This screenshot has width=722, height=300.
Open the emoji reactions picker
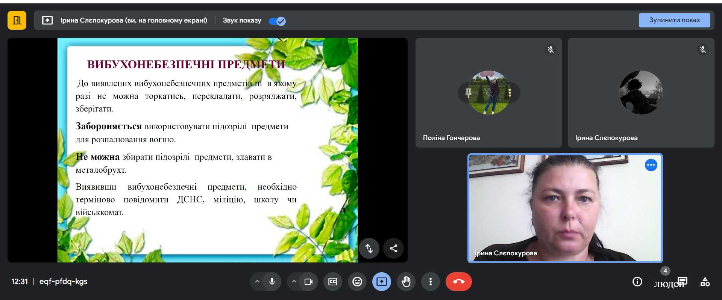[357, 282]
